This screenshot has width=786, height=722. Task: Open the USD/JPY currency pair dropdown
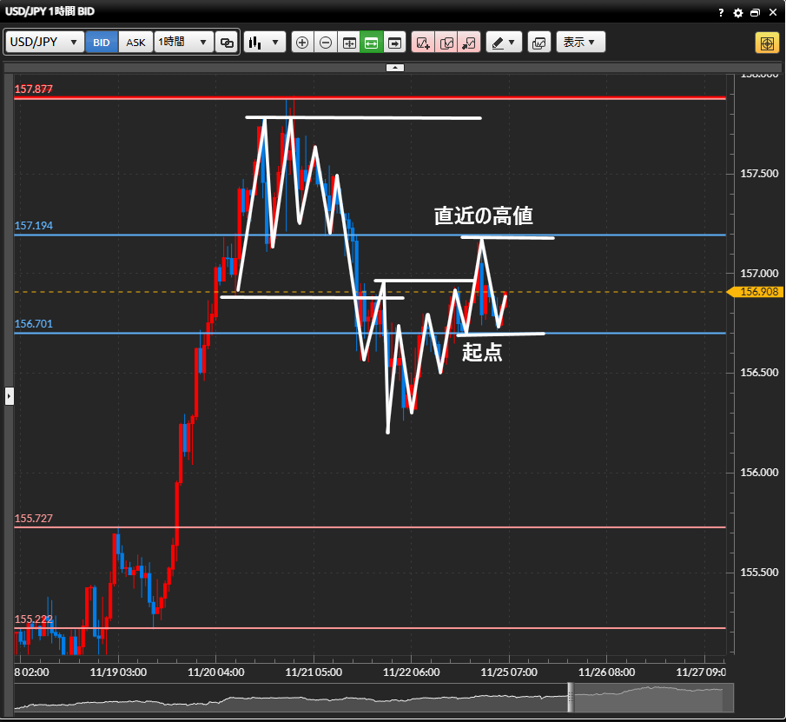(x=45, y=42)
